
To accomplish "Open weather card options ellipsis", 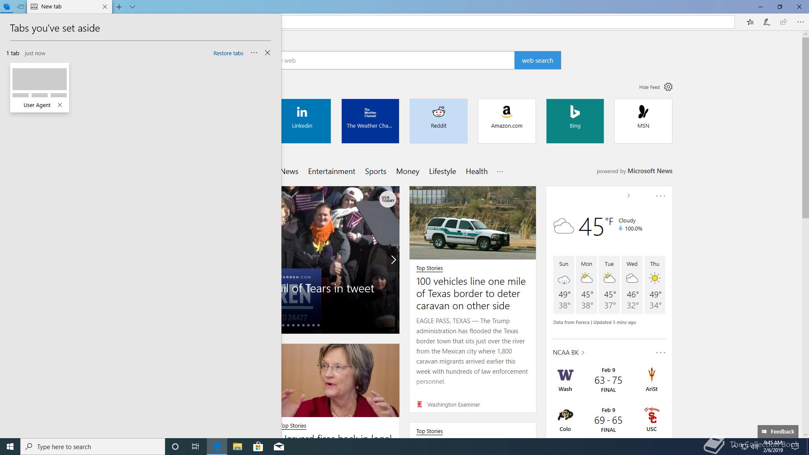I will (x=660, y=196).
